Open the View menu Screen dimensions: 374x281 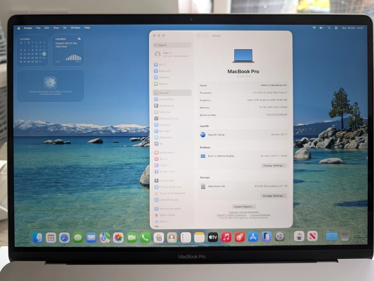(x=56, y=28)
